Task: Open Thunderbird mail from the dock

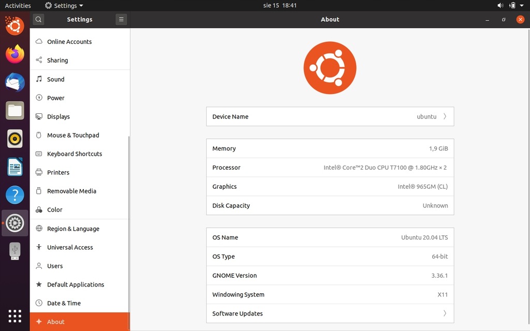Action: (x=15, y=82)
